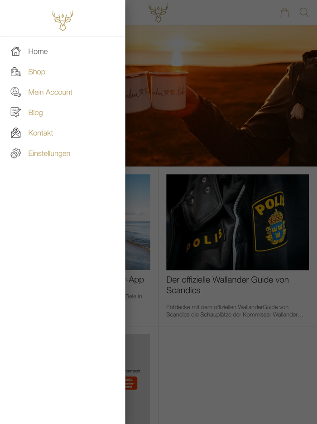317x424 pixels.
Task: Click the orange bestseller badge
Action: (x=131, y=383)
